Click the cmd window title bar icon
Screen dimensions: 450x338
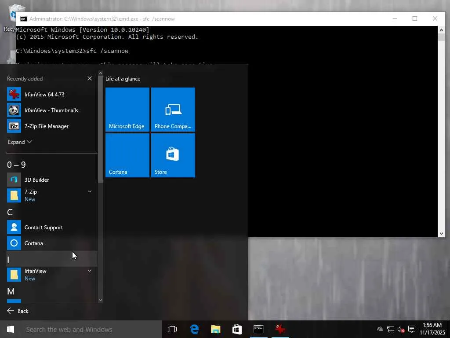[24, 18]
